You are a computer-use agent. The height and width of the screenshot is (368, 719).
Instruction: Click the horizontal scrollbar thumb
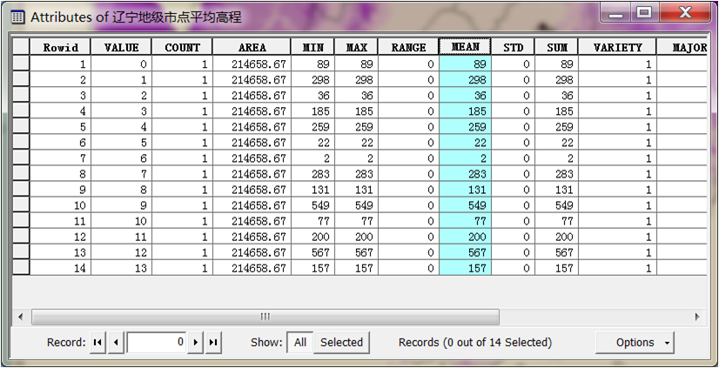[x=265, y=317]
